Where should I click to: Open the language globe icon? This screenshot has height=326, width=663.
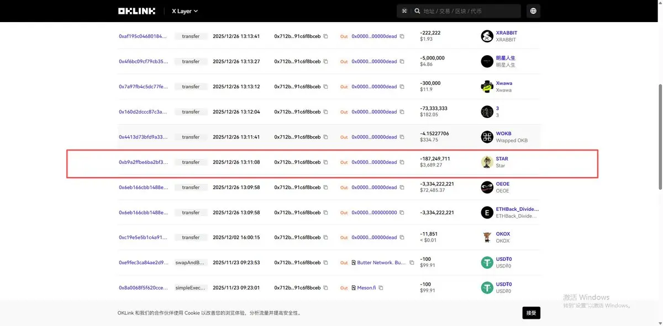point(533,11)
